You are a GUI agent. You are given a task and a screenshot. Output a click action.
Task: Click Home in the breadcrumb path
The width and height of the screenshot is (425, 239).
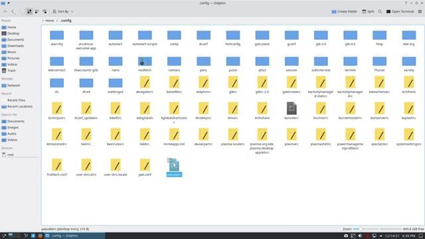[50, 21]
